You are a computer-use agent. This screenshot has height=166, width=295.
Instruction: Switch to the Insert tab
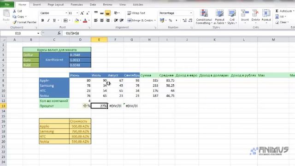coord(37,5)
